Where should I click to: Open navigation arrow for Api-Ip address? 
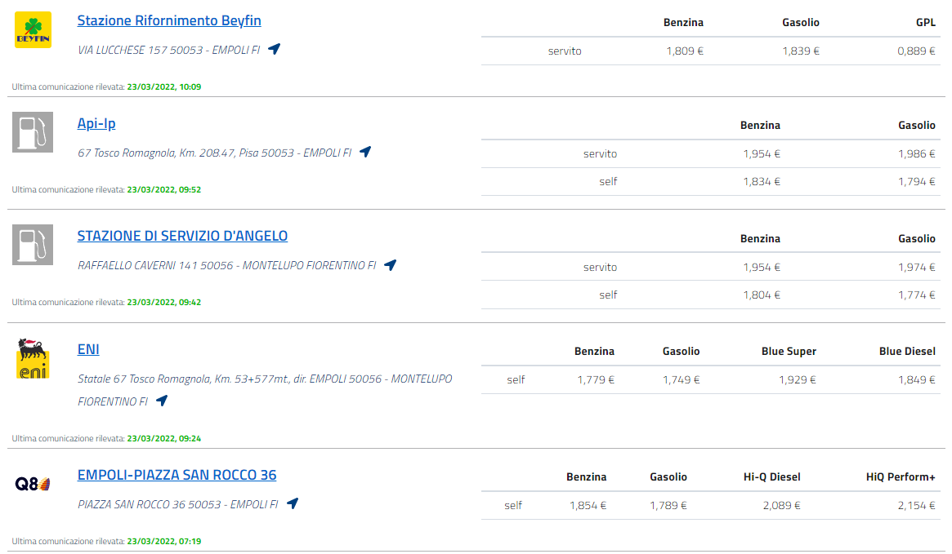[365, 152]
